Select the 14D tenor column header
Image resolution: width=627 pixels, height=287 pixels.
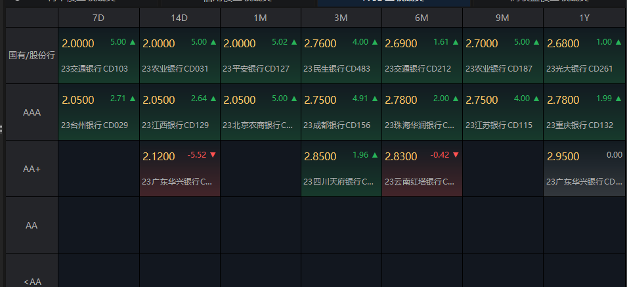[179, 18]
